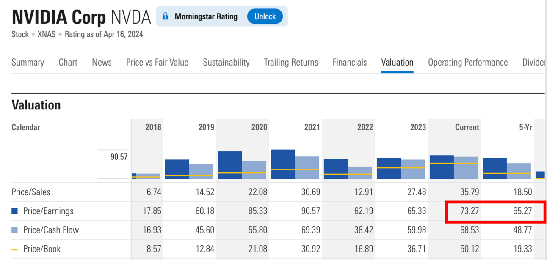This screenshot has width=547, height=260.
Task: Click 2020 Price/Book value 21.08
Action: click(258, 249)
